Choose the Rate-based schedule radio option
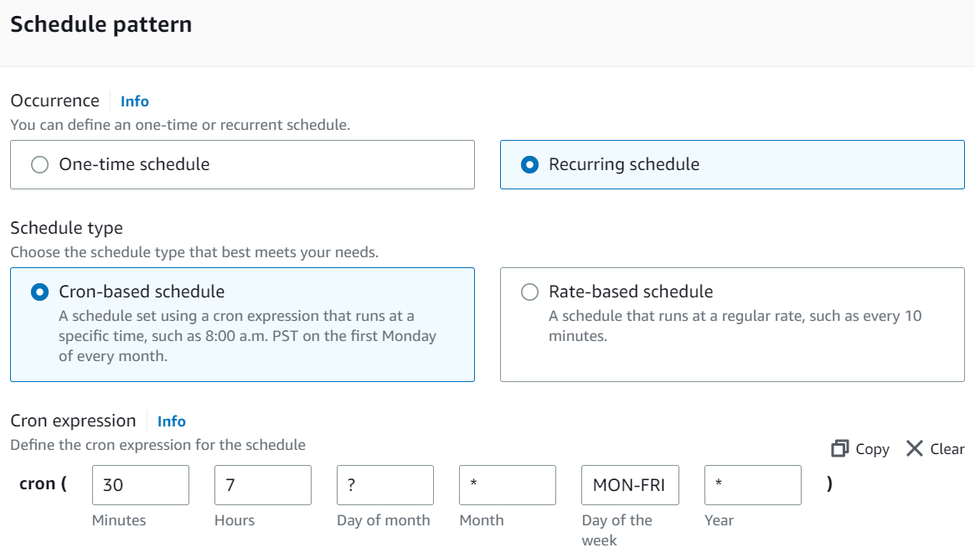The image size is (975, 558). [x=529, y=292]
